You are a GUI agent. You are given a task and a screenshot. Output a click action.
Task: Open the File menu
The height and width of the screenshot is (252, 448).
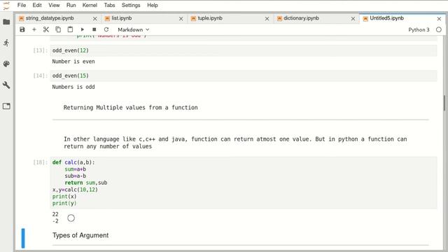22,5
